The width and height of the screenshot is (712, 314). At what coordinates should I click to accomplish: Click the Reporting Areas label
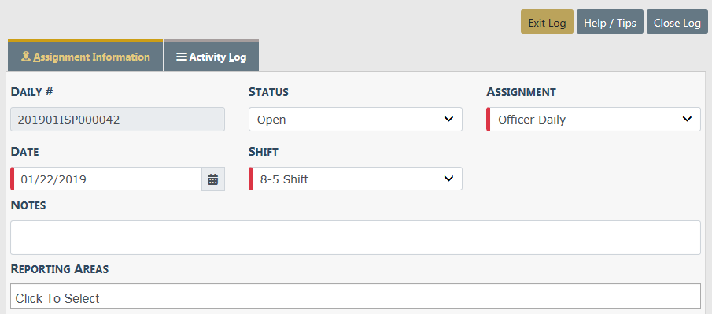tap(60, 269)
